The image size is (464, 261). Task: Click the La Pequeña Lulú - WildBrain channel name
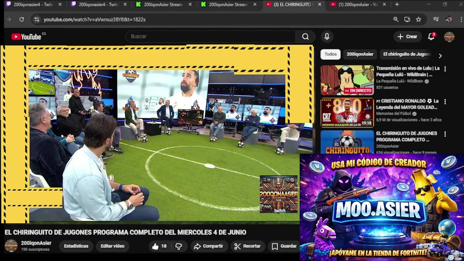coord(399,81)
